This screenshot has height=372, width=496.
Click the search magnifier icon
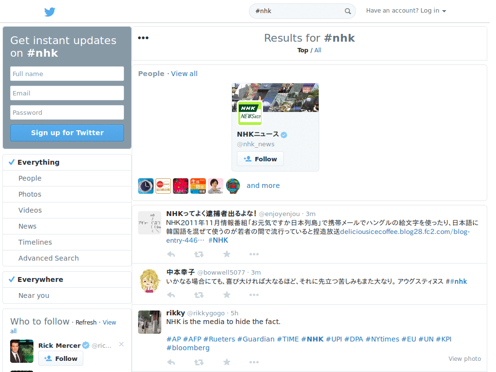pyautogui.click(x=348, y=11)
